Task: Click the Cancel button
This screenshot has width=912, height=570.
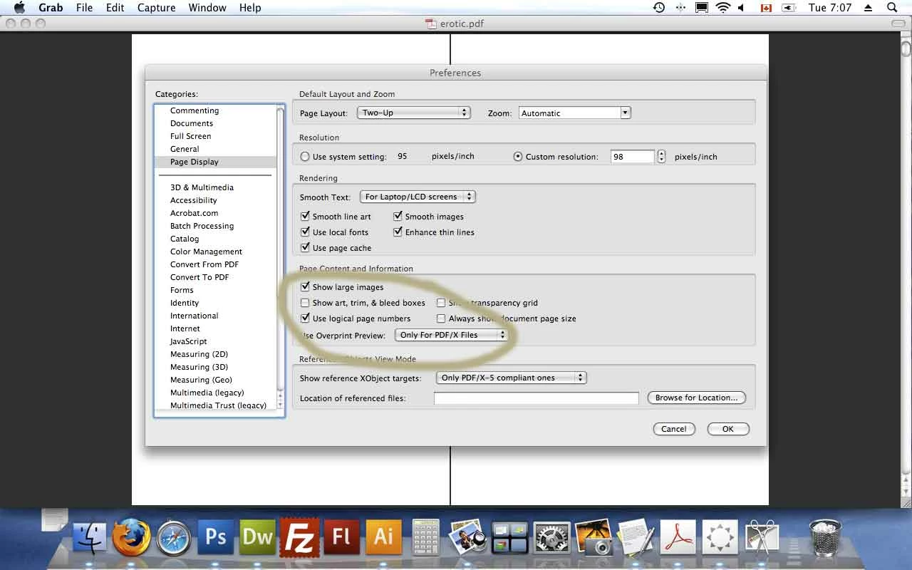Action: click(x=674, y=429)
